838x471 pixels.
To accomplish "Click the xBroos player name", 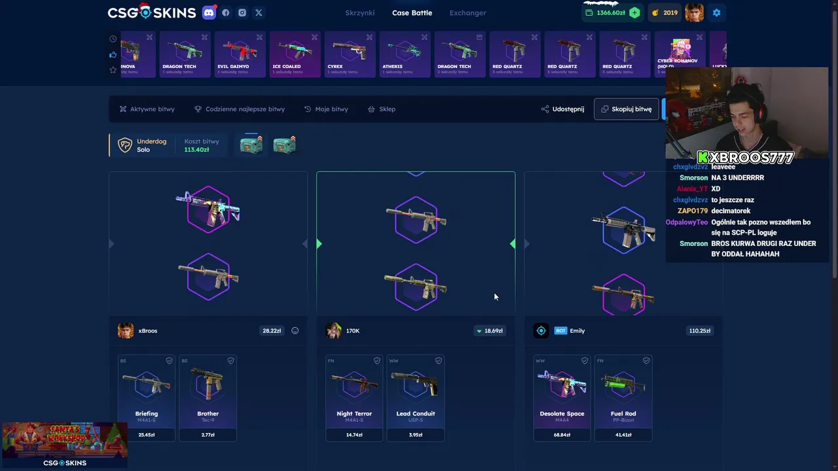I will point(148,331).
